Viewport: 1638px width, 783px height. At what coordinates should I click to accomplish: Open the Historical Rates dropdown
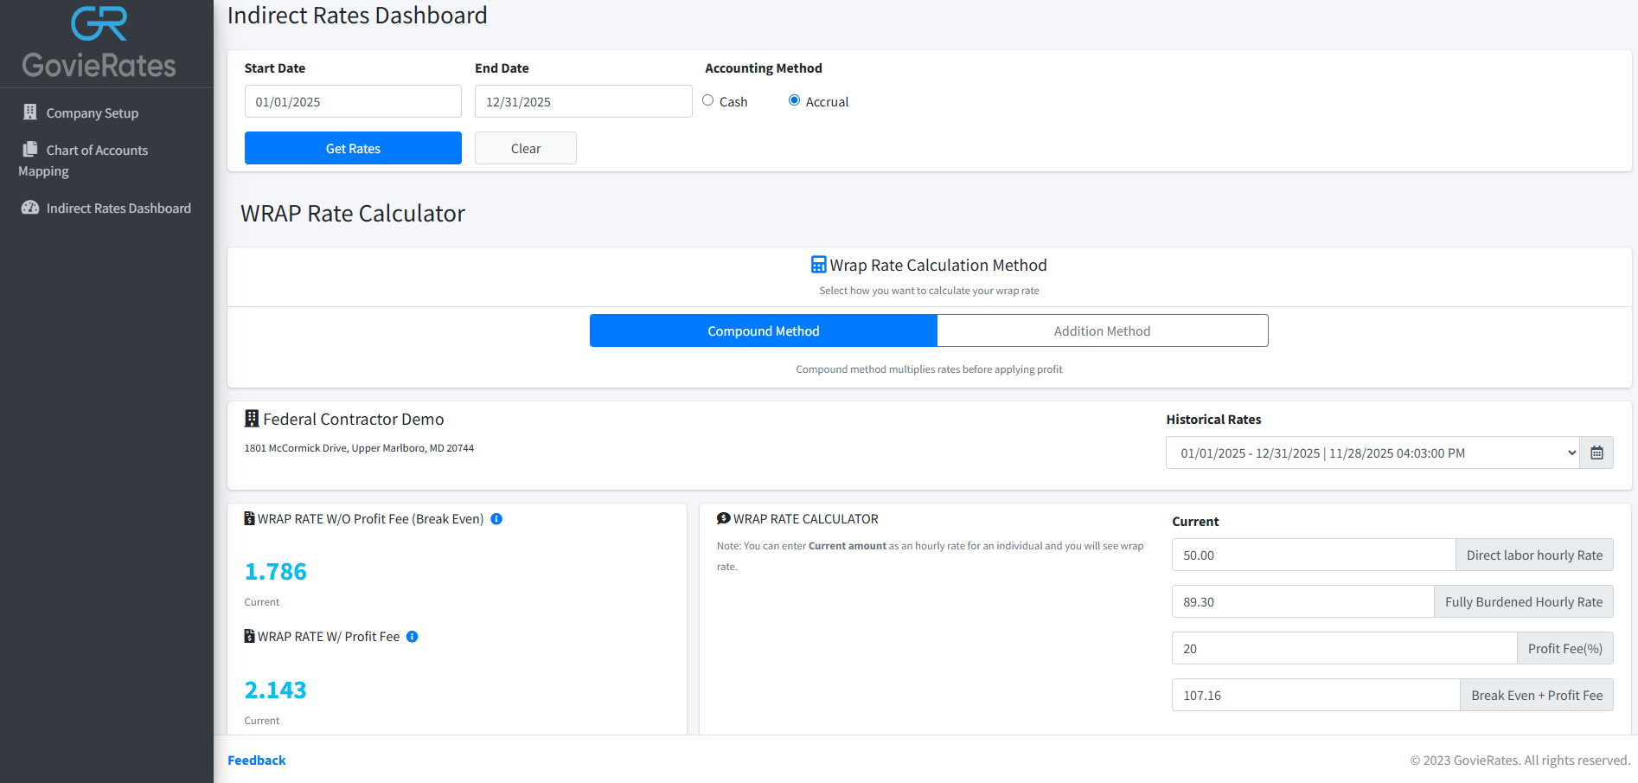1372,452
